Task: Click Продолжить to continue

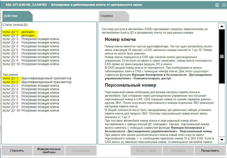Action: (x=210, y=151)
